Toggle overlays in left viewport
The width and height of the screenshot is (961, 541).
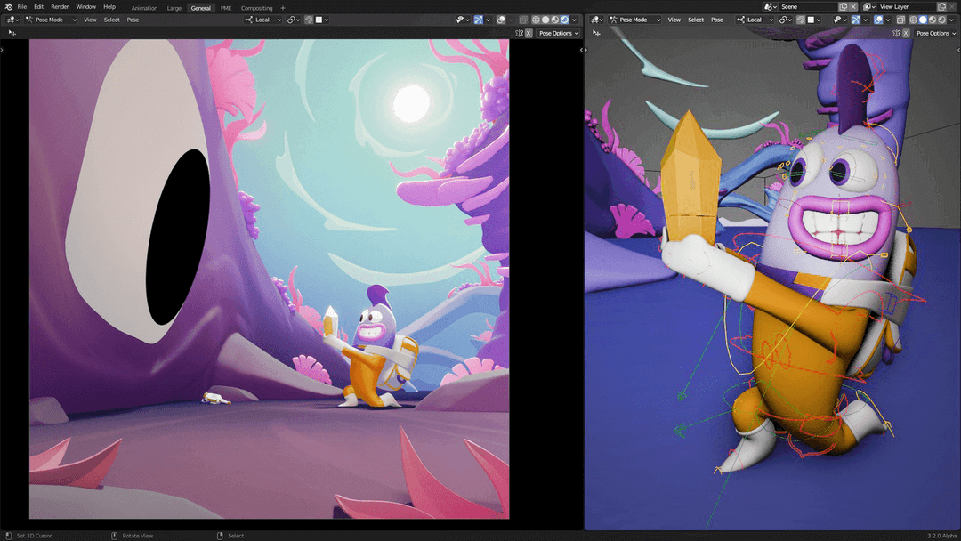point(501,20)
